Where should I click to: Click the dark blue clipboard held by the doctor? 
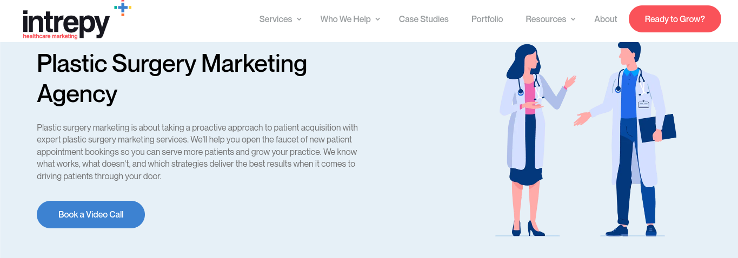[x=657, y=128]
